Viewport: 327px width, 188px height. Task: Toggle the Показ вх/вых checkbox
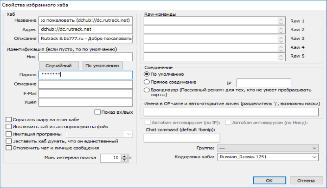[x=97, y=112]
